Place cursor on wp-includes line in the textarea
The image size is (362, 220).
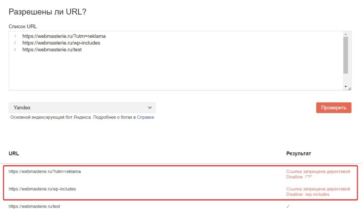pyautogui.click(x=61, y=43)
